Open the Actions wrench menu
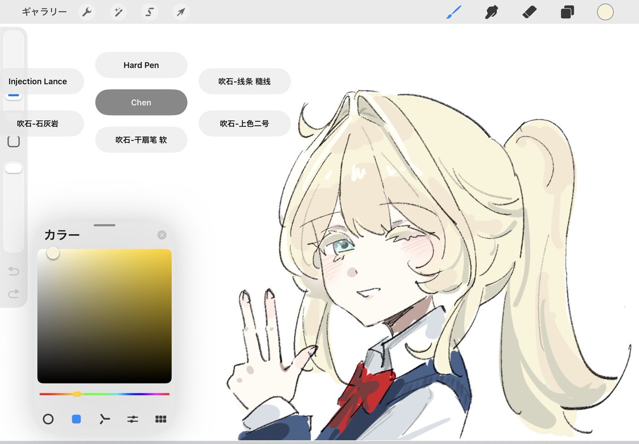This screenshot has height=444, width=639. [87, 12]
